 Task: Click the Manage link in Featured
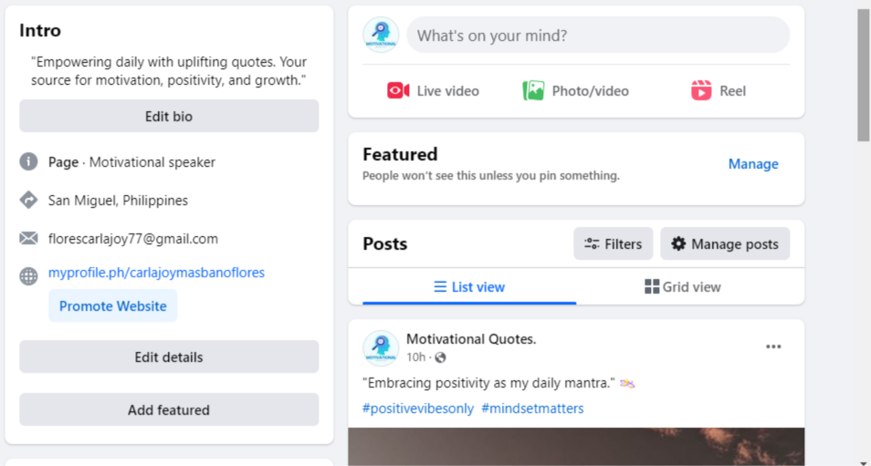753,164
